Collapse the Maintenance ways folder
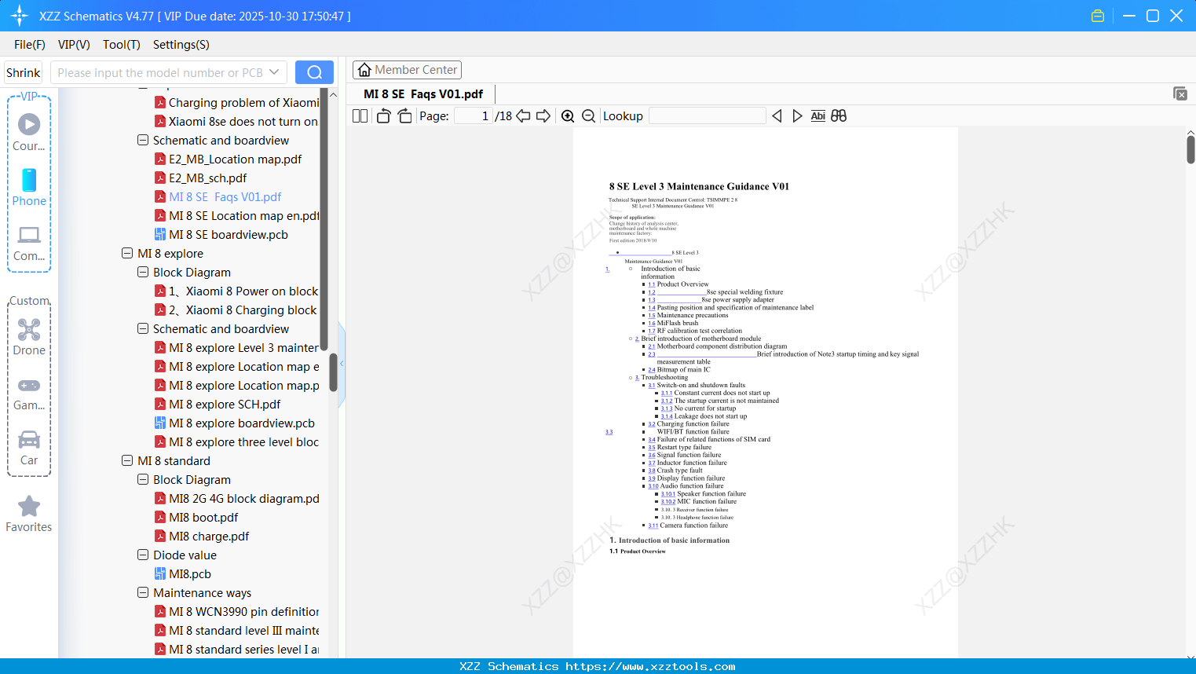 pyautogui.click(x=143, y=592)
